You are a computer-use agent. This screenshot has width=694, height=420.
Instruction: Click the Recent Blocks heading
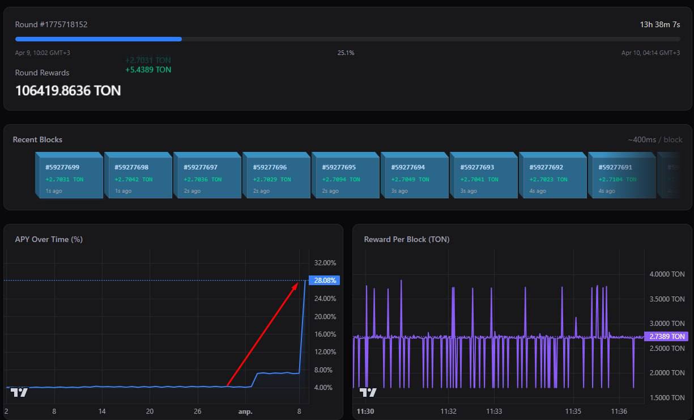37,139
